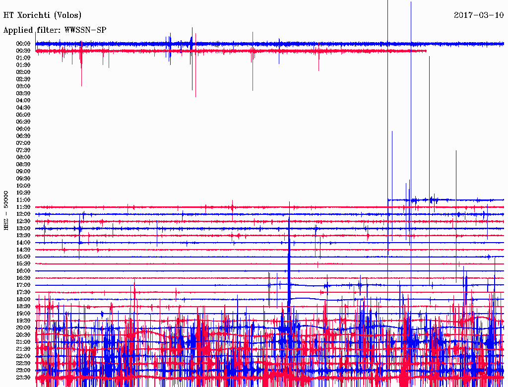Click the '06:30' time label

point(23,136)
